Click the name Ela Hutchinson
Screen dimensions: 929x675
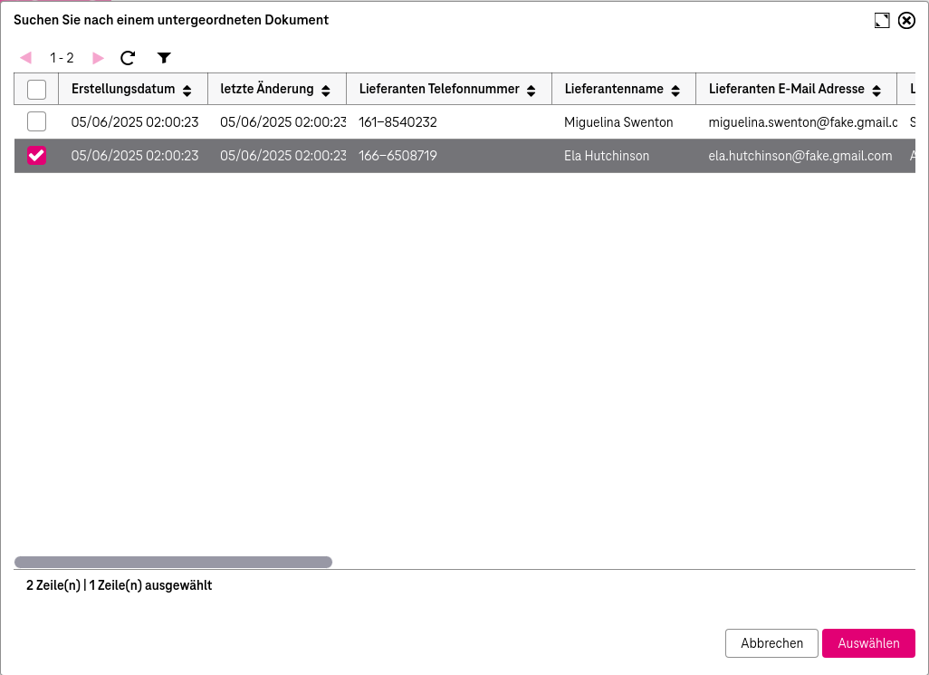pos(607,156)
